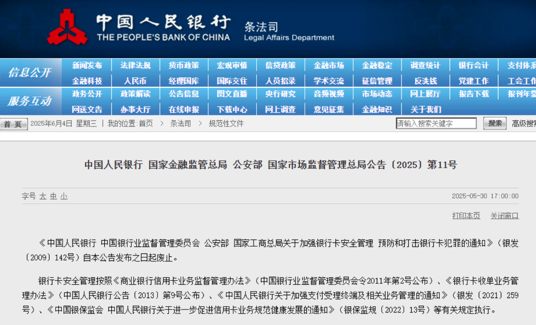Click the 首页 home button
Image resolution: width=536 pixels, height=325 pixels.
[14, 124]
